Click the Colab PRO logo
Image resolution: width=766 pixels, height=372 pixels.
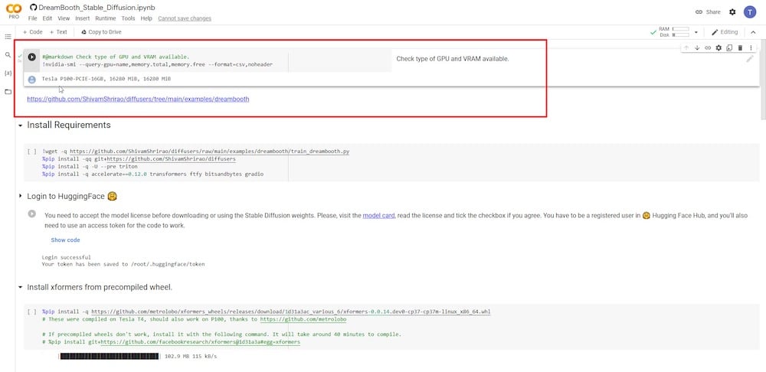click(x=13, y=11)
